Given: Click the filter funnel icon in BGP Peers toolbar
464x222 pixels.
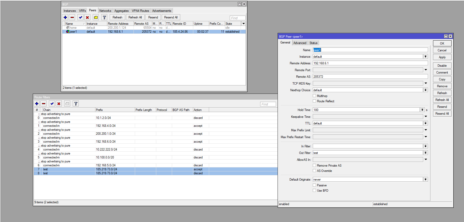Looking at the screenshot, I should click(x=104, y=17).
